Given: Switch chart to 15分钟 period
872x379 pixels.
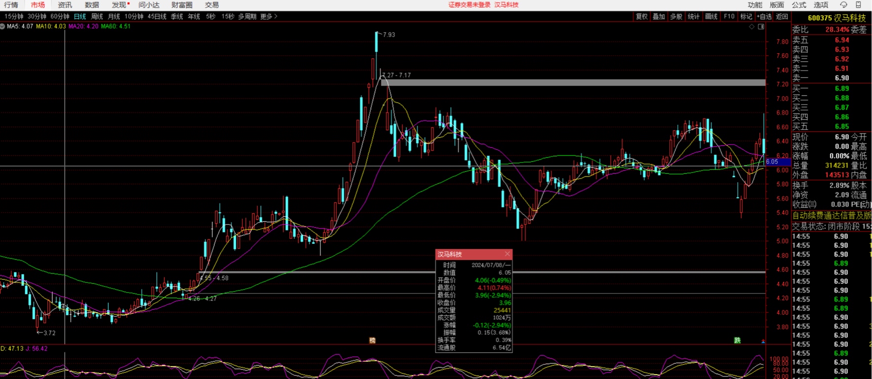Looking at the screenshot, I should (14, 16).
